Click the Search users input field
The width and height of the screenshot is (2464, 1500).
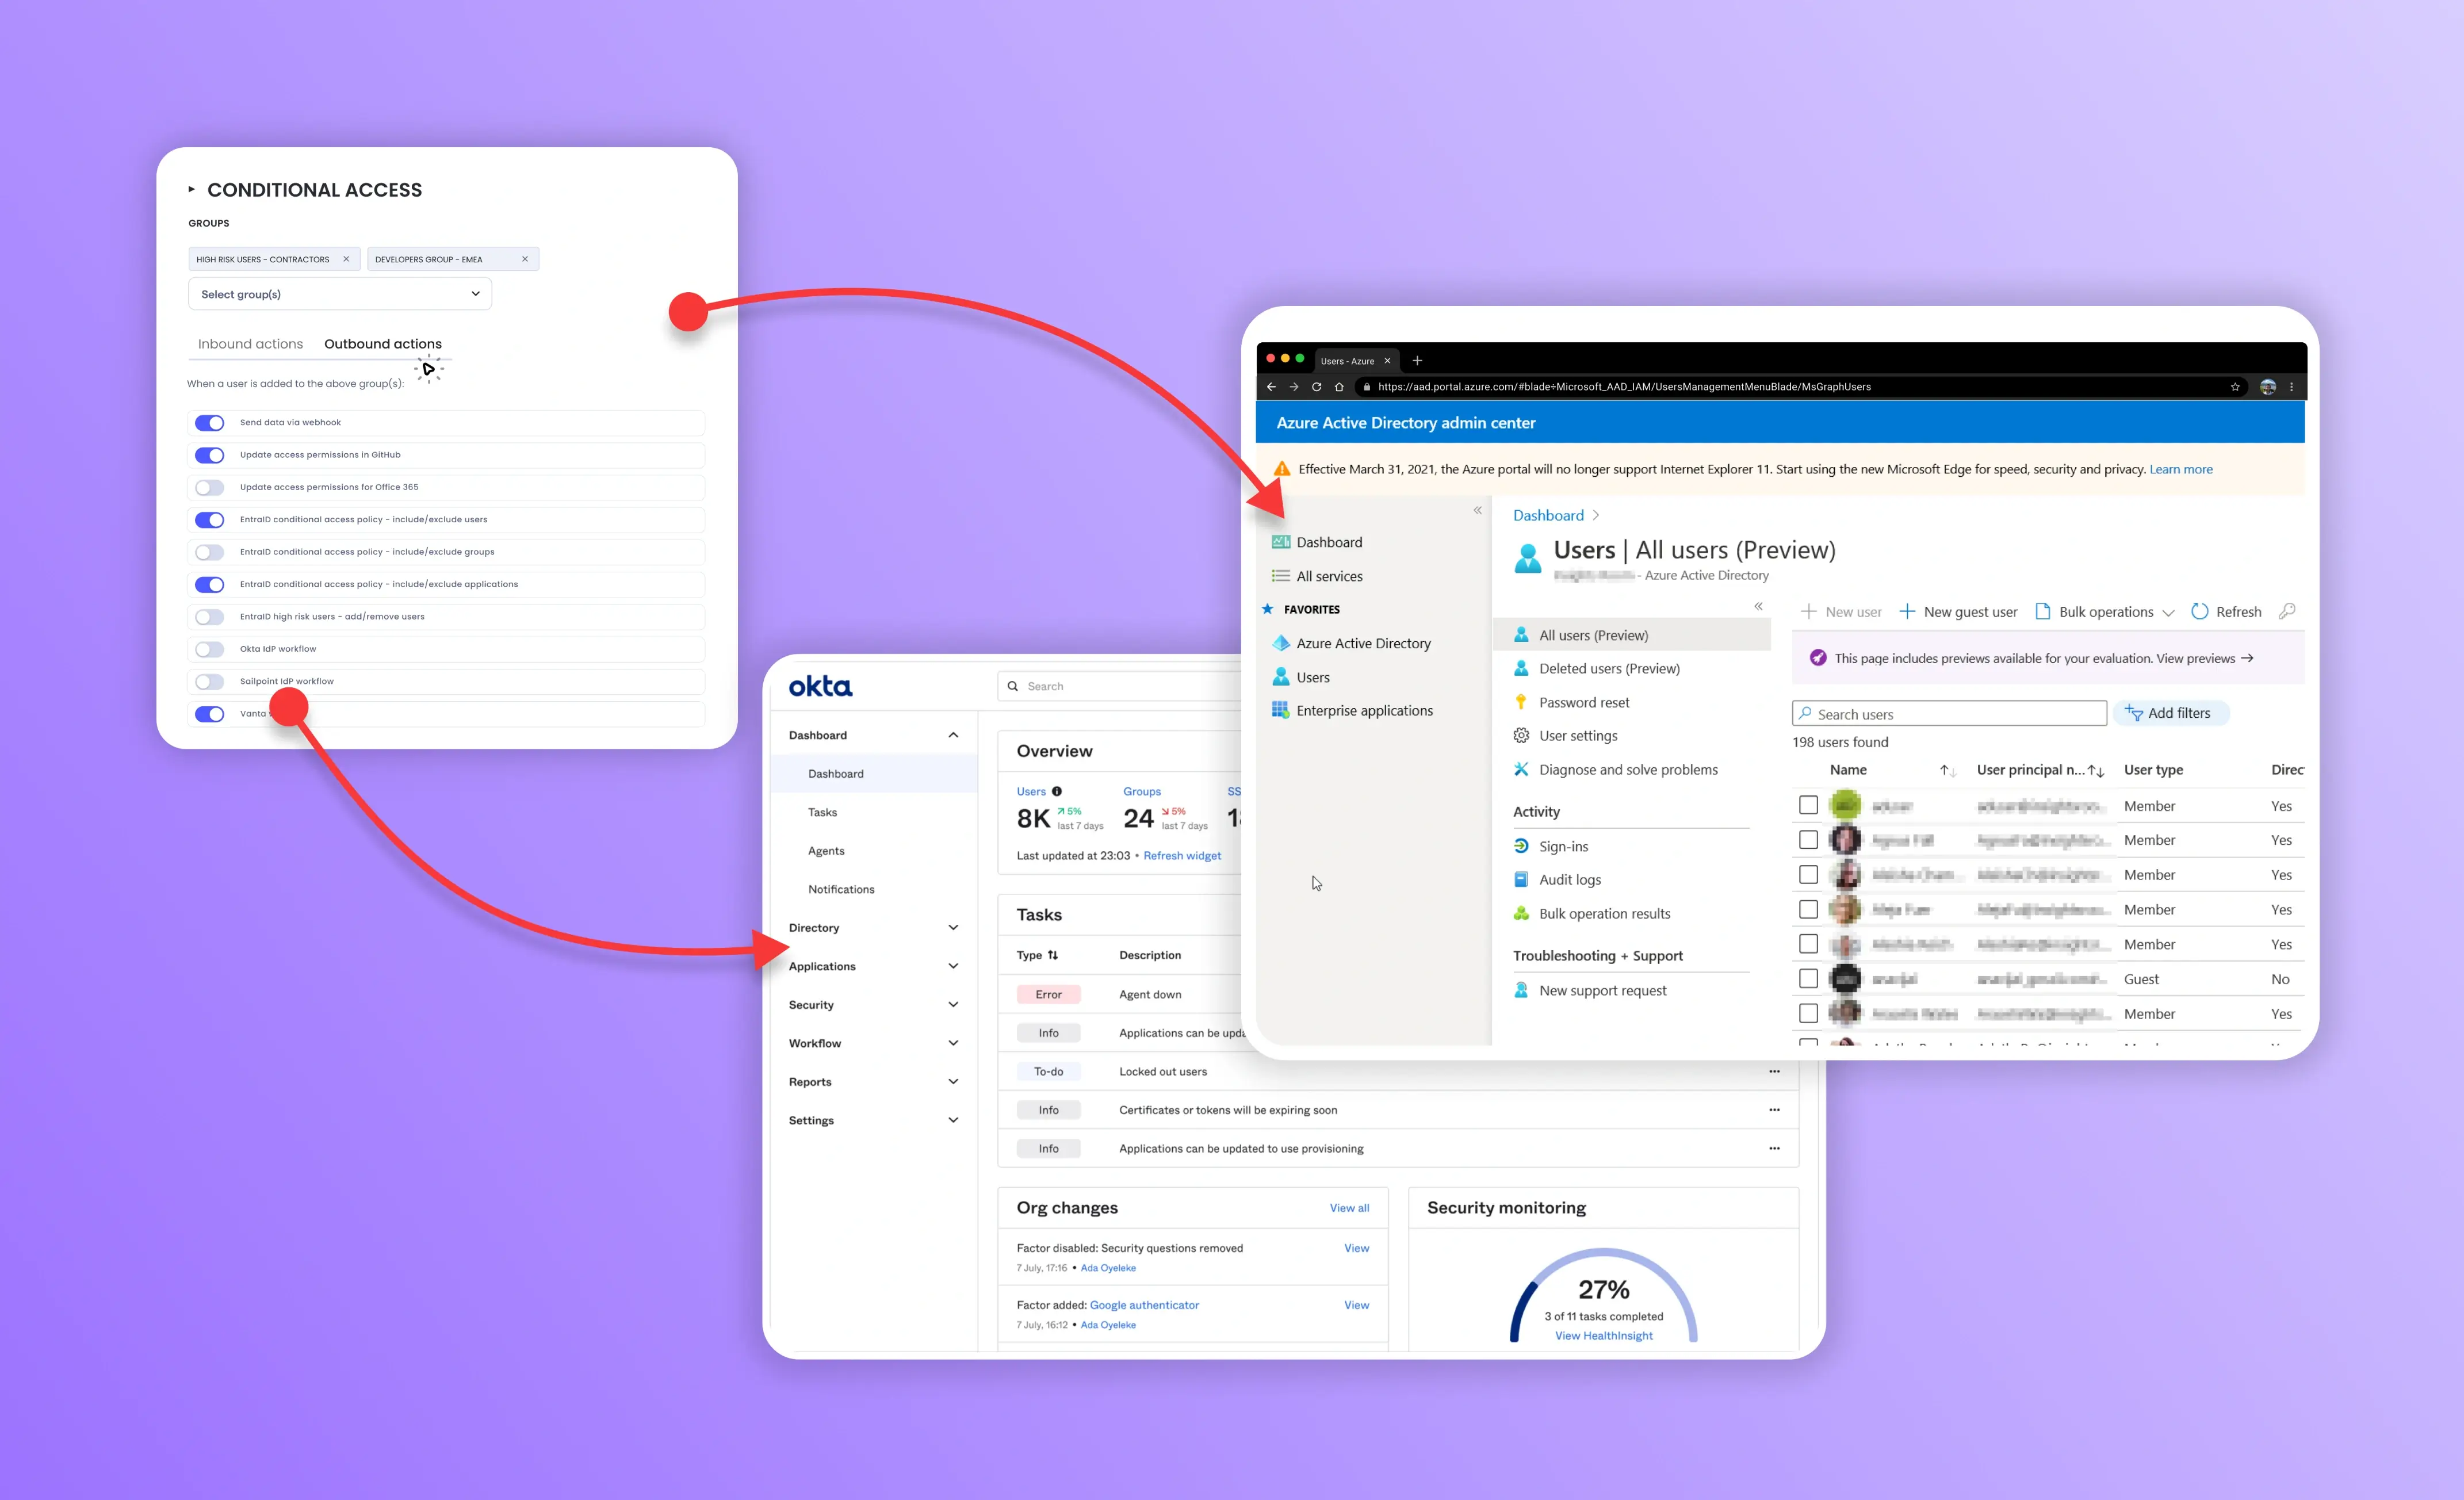coord(1948,713)
